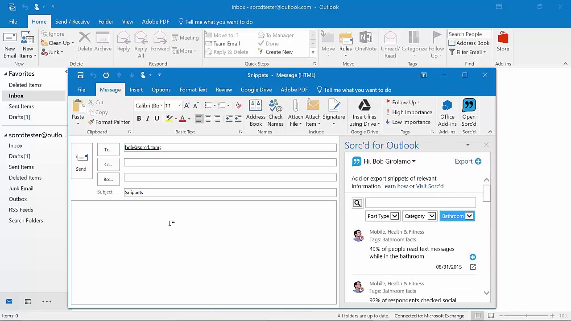The height and width of the screenshot is (321, 571).
Task: Click the Bcc field
Action: [230, 177]
